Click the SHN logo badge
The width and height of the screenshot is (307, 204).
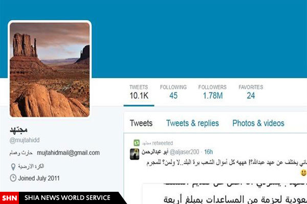[9, 198]
